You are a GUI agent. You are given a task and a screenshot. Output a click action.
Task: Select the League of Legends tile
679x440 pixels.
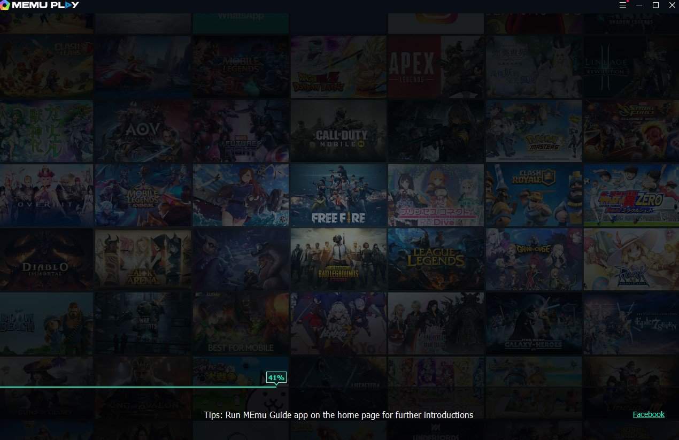coord(436,259)
